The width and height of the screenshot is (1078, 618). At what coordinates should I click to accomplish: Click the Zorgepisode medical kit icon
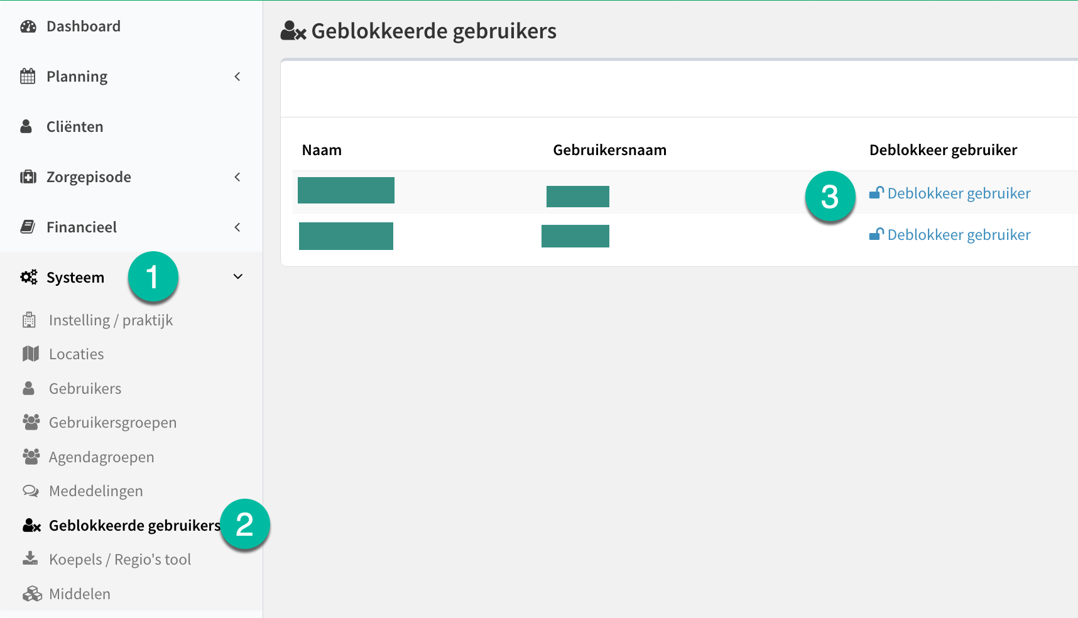tap(28, 177)
